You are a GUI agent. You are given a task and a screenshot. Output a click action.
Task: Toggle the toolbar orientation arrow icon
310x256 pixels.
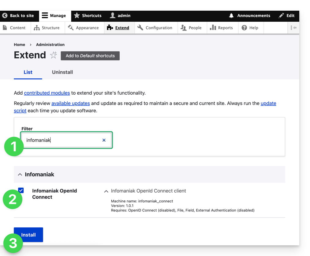click(x=293, y=28)
